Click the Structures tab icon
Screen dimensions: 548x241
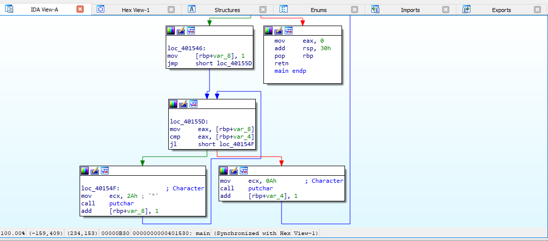(192, 10)
